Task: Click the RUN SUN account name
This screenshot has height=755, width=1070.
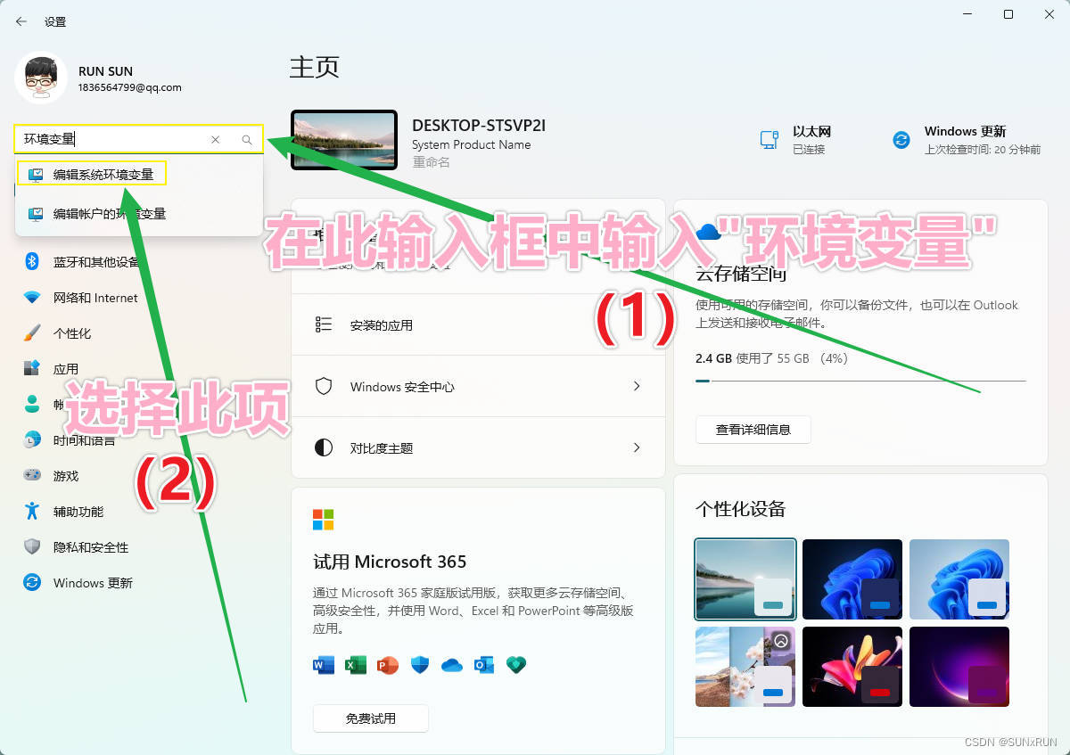Action: (105, 71)
